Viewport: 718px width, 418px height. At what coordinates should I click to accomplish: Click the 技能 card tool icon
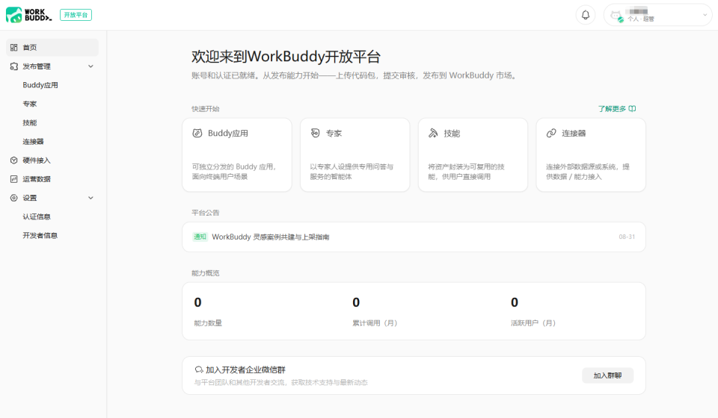tap(433, 133)
